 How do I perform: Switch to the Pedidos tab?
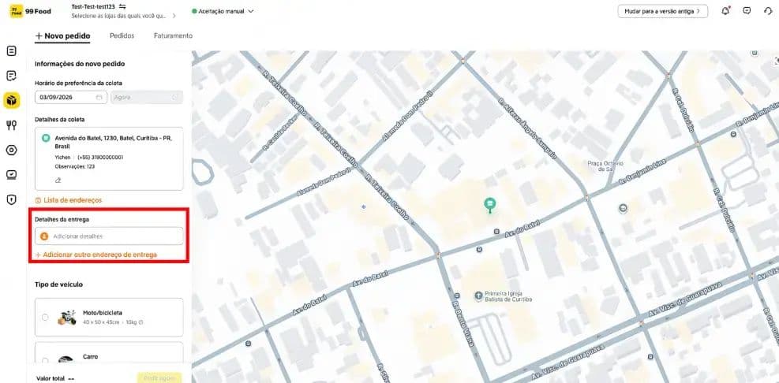[x=122, y=35]
